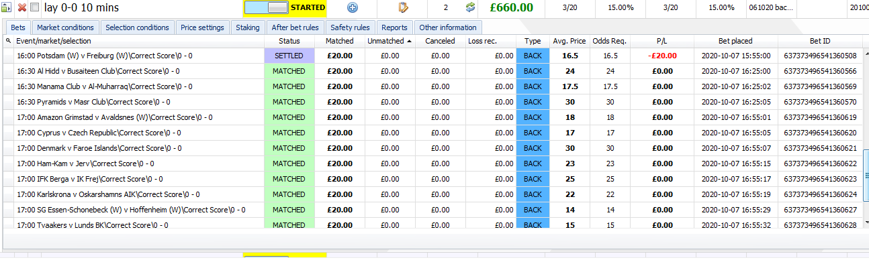This screenshot has width=869, height=260.
Task: Select the Amazon Grimstad v Avaldsnes (W) row
Action: pyautogui.click(x=433, y=117)
